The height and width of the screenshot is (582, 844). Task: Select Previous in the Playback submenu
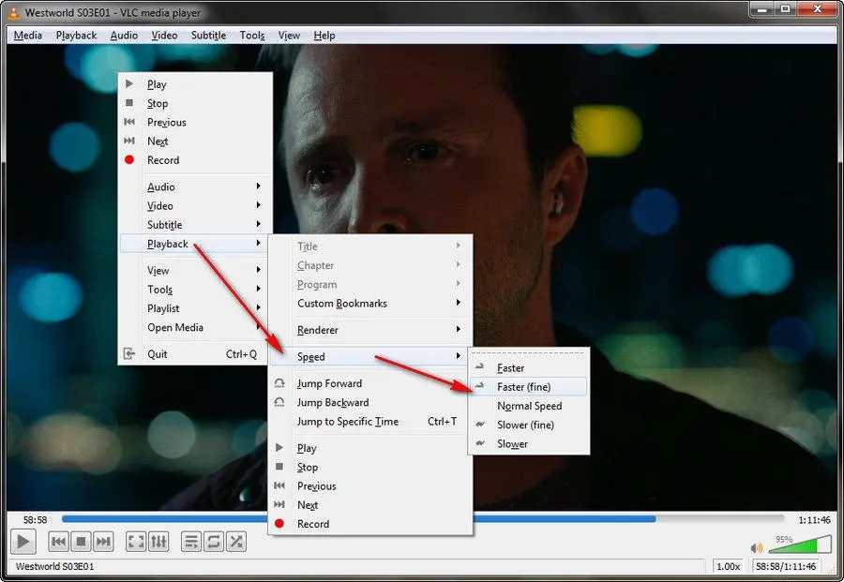pos(370,485)
